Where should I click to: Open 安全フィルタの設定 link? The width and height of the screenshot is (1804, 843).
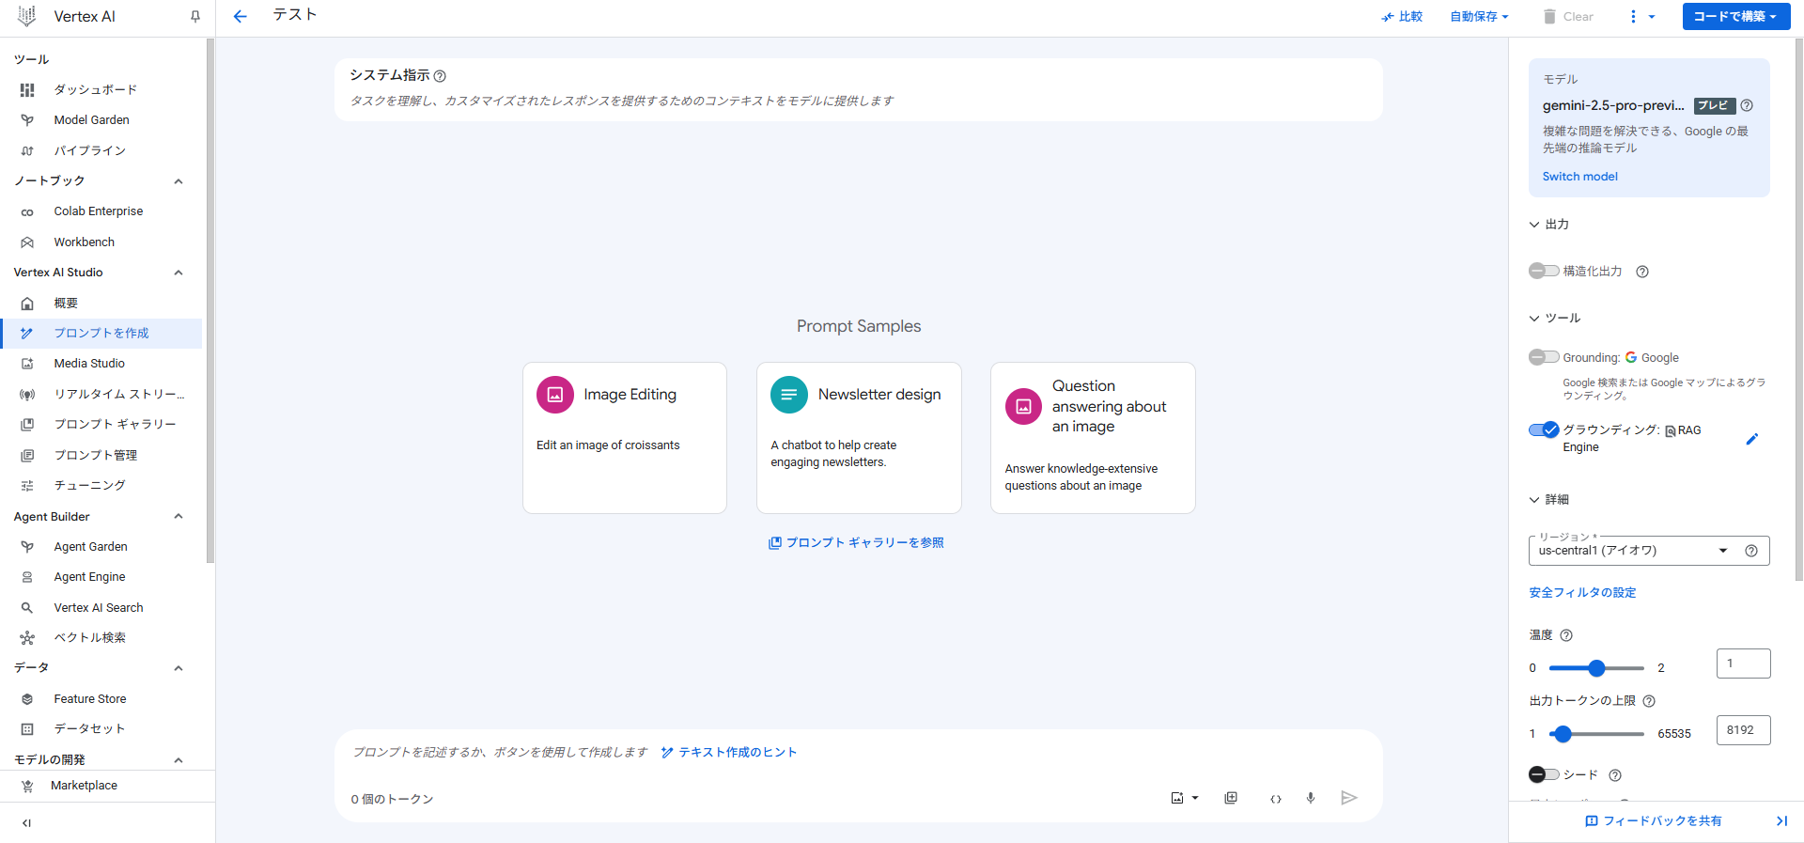1582,593
